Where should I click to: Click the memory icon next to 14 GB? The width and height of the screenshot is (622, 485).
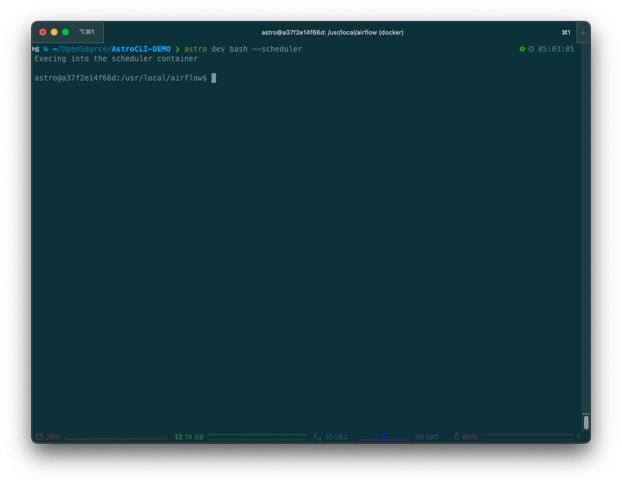(179, 437)
